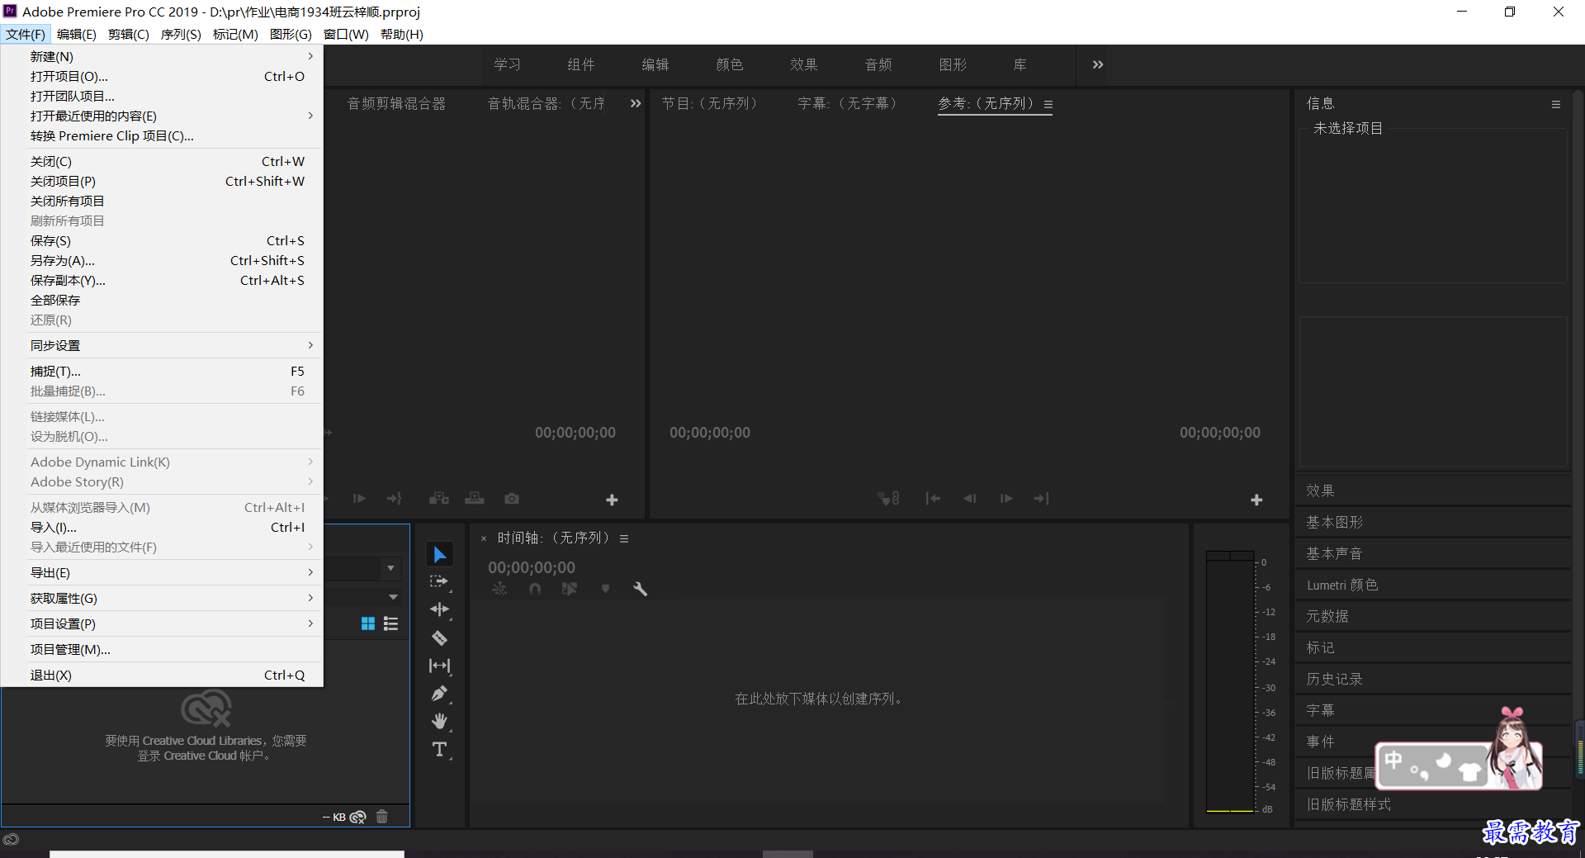The height and width of the screenshot is (858, 1585).
Task: Expand 打开最近使用的内容(E) submenu
Action: coord(162,116)
